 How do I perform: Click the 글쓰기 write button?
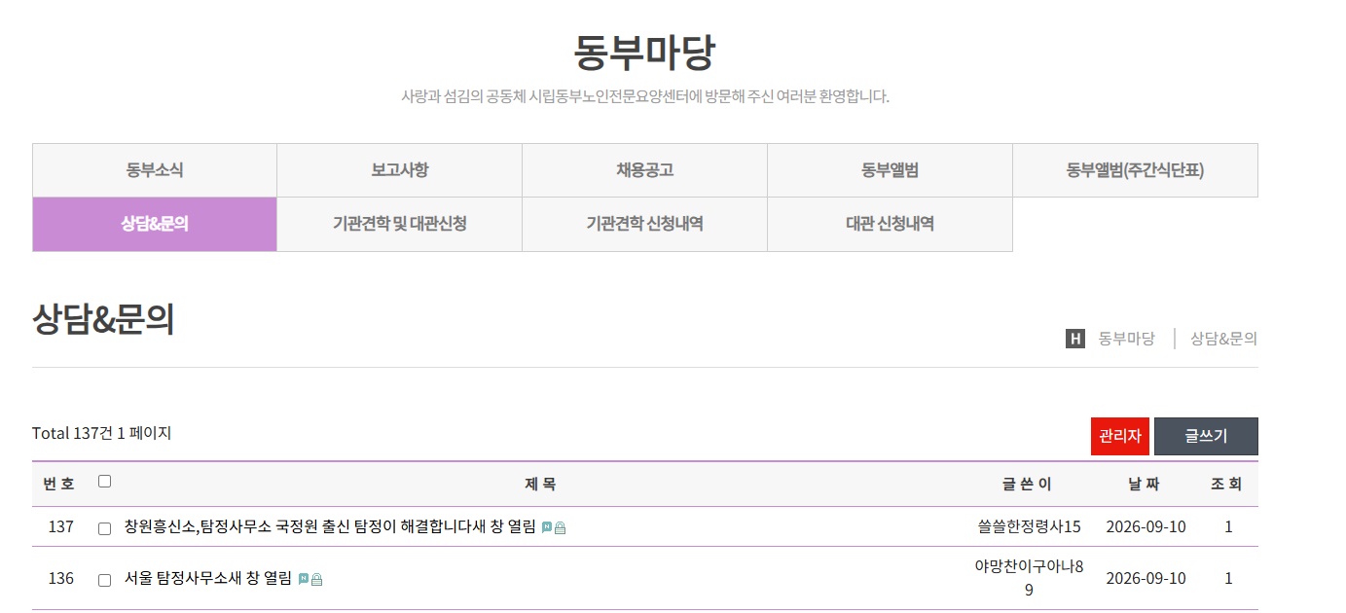[1206, 436]
